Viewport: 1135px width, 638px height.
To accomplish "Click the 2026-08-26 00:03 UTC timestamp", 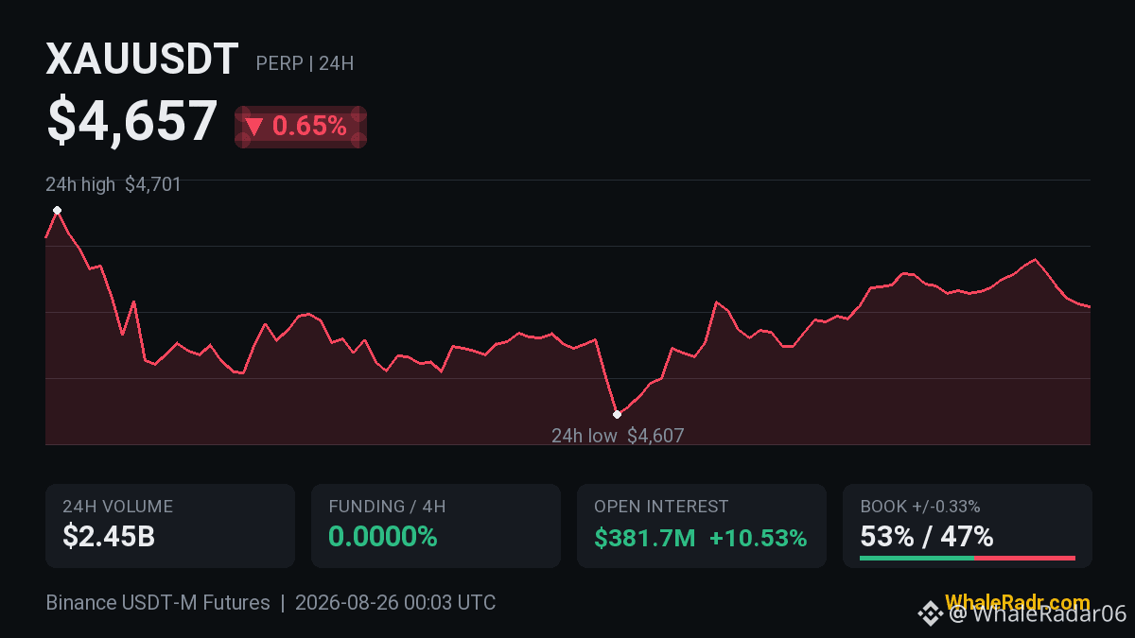I will 395,603.
